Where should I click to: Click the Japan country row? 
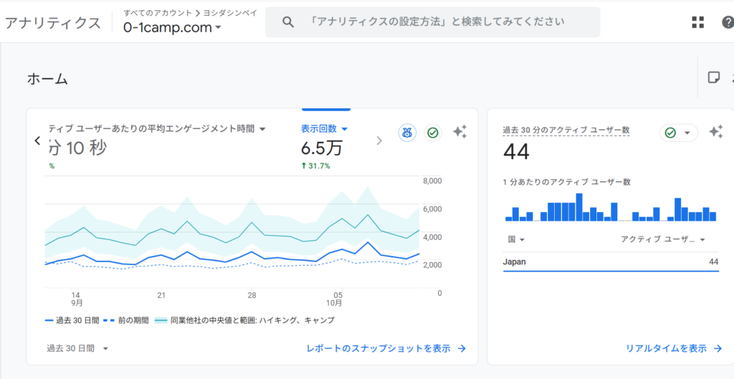tap(611, 262)
